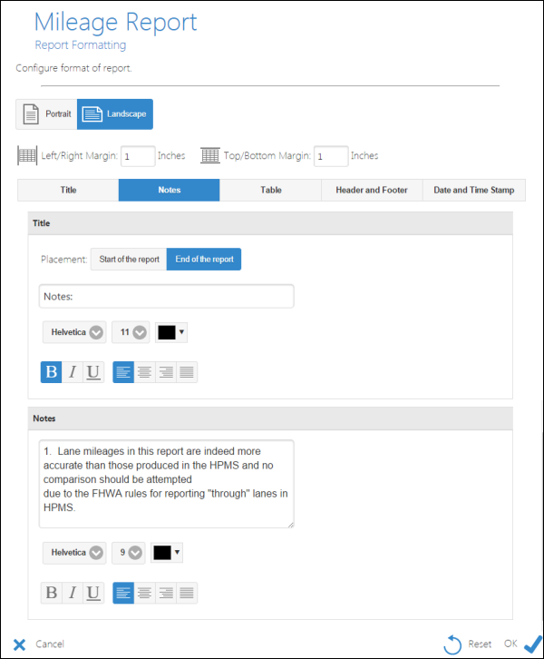Switch to Header and Footer tab
Screen dimensions: 544x659
[x=372, y=190]
